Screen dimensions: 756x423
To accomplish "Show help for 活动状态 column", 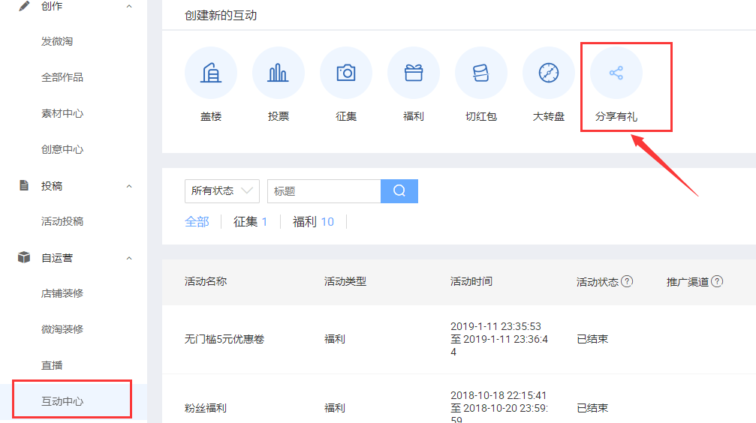I will pos(627,281).
